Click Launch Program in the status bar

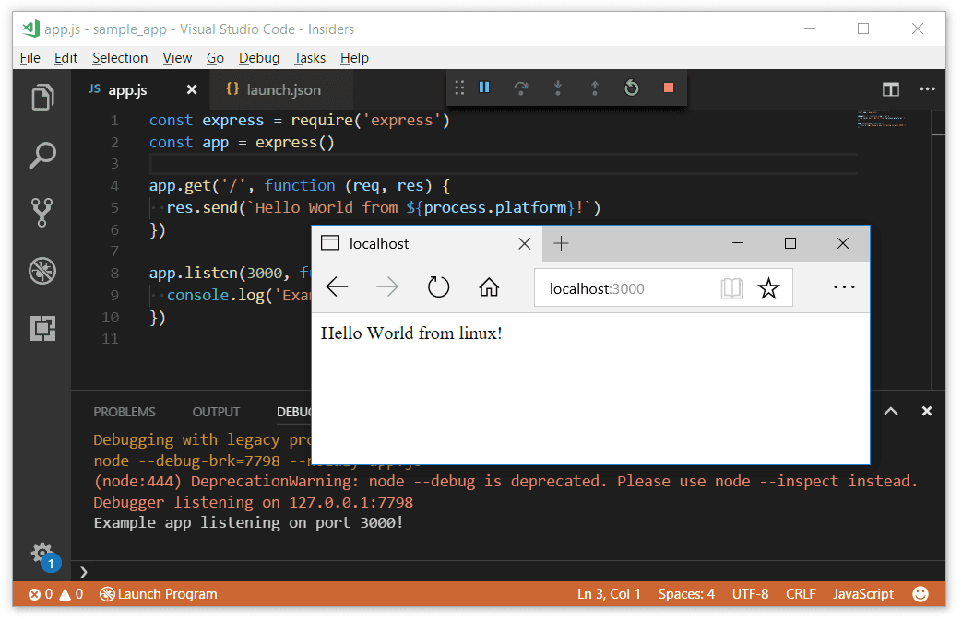click(x=159, y=594)
